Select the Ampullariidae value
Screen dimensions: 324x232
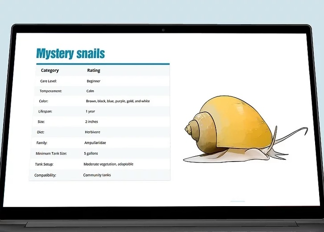click(95, 143)
